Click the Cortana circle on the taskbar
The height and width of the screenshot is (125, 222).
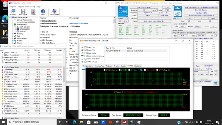click(60, 122)
